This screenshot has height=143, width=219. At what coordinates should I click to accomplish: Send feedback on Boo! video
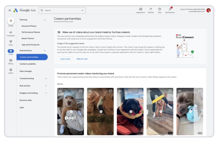pos(81,91)
